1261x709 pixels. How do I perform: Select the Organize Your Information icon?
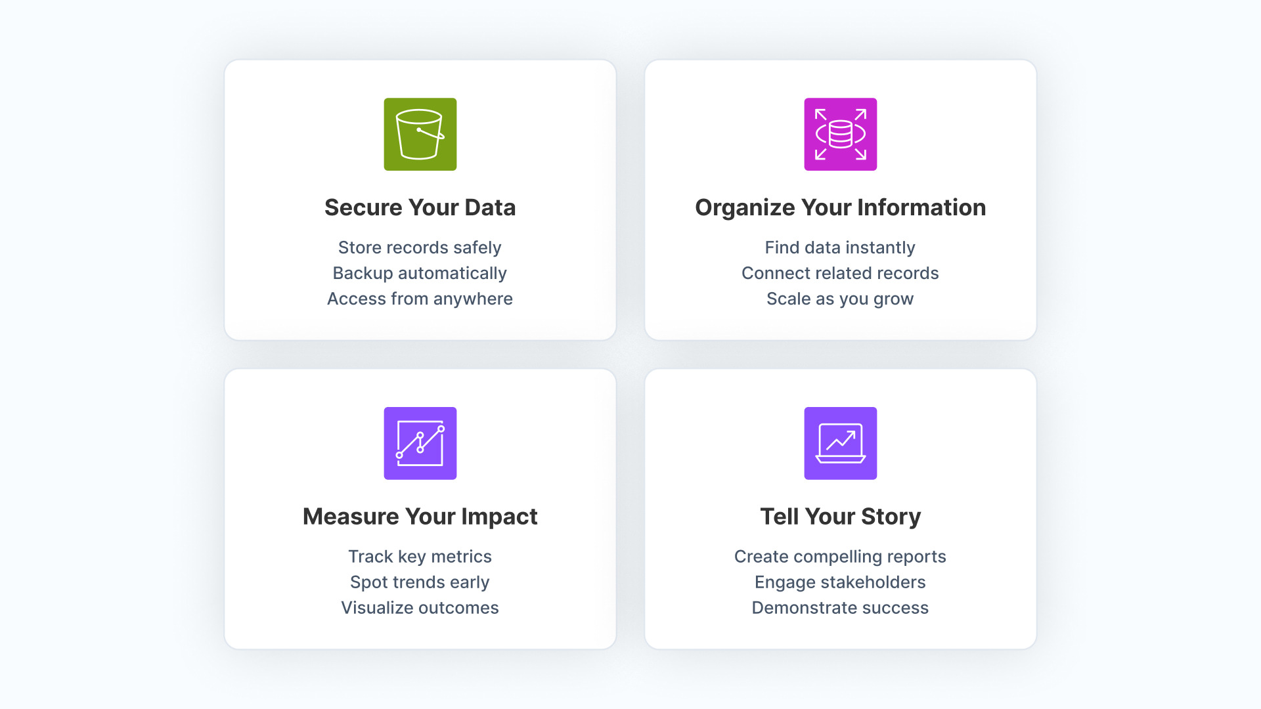(840, 134)
